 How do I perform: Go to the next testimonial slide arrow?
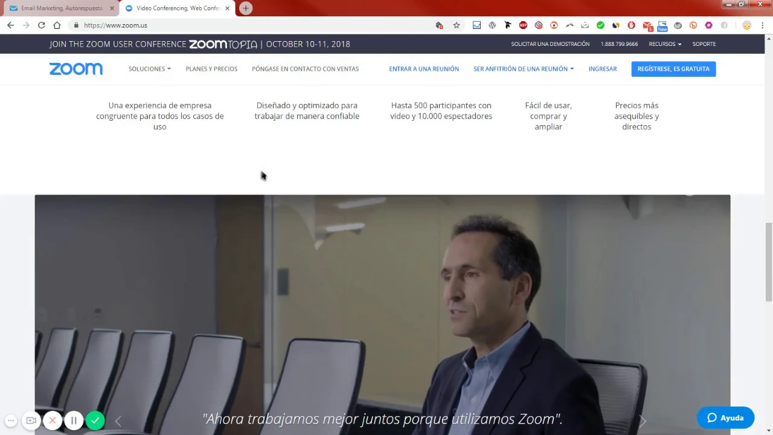coord(642,421)
